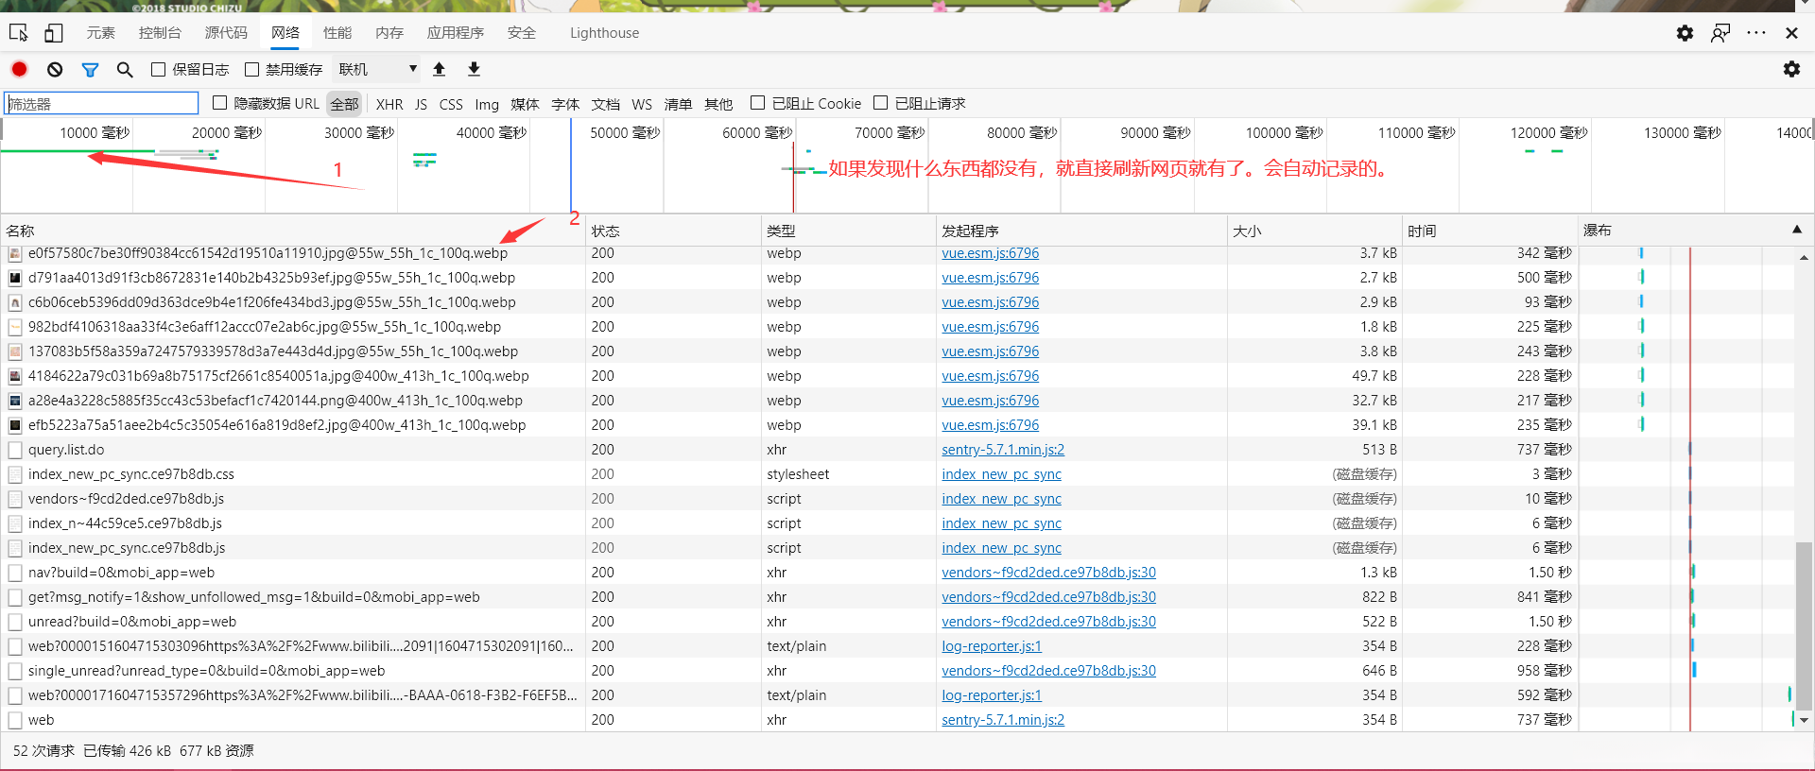Filter requests by WS
1815x771 pixels.
coord(642,104)
